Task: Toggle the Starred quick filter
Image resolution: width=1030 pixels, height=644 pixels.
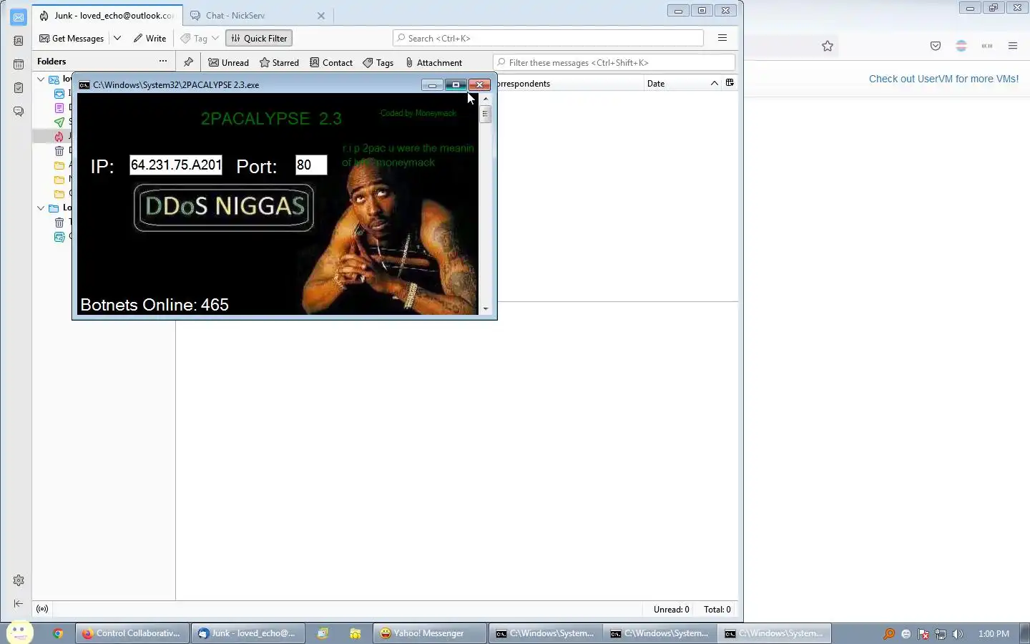Action: coord(279,63)
